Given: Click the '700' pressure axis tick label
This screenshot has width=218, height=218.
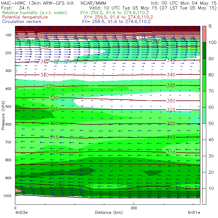Looking at the screenshot, I should (8, 142).
